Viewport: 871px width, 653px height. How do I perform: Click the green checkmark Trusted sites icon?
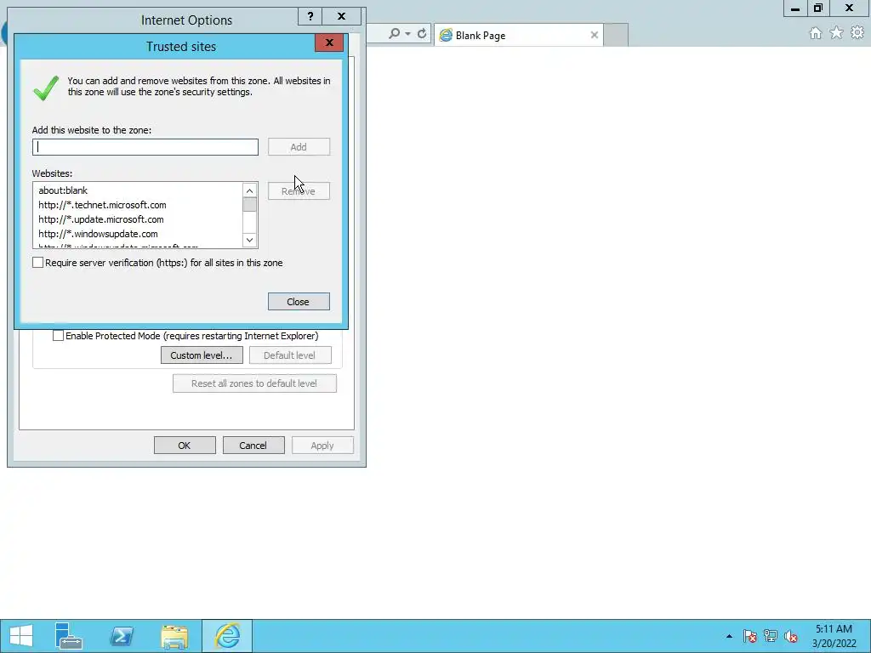pos(46,88)
